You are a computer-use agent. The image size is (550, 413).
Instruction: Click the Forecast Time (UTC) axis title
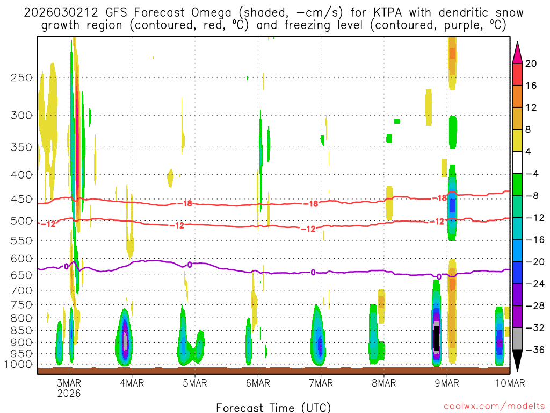tap(273, 408)
